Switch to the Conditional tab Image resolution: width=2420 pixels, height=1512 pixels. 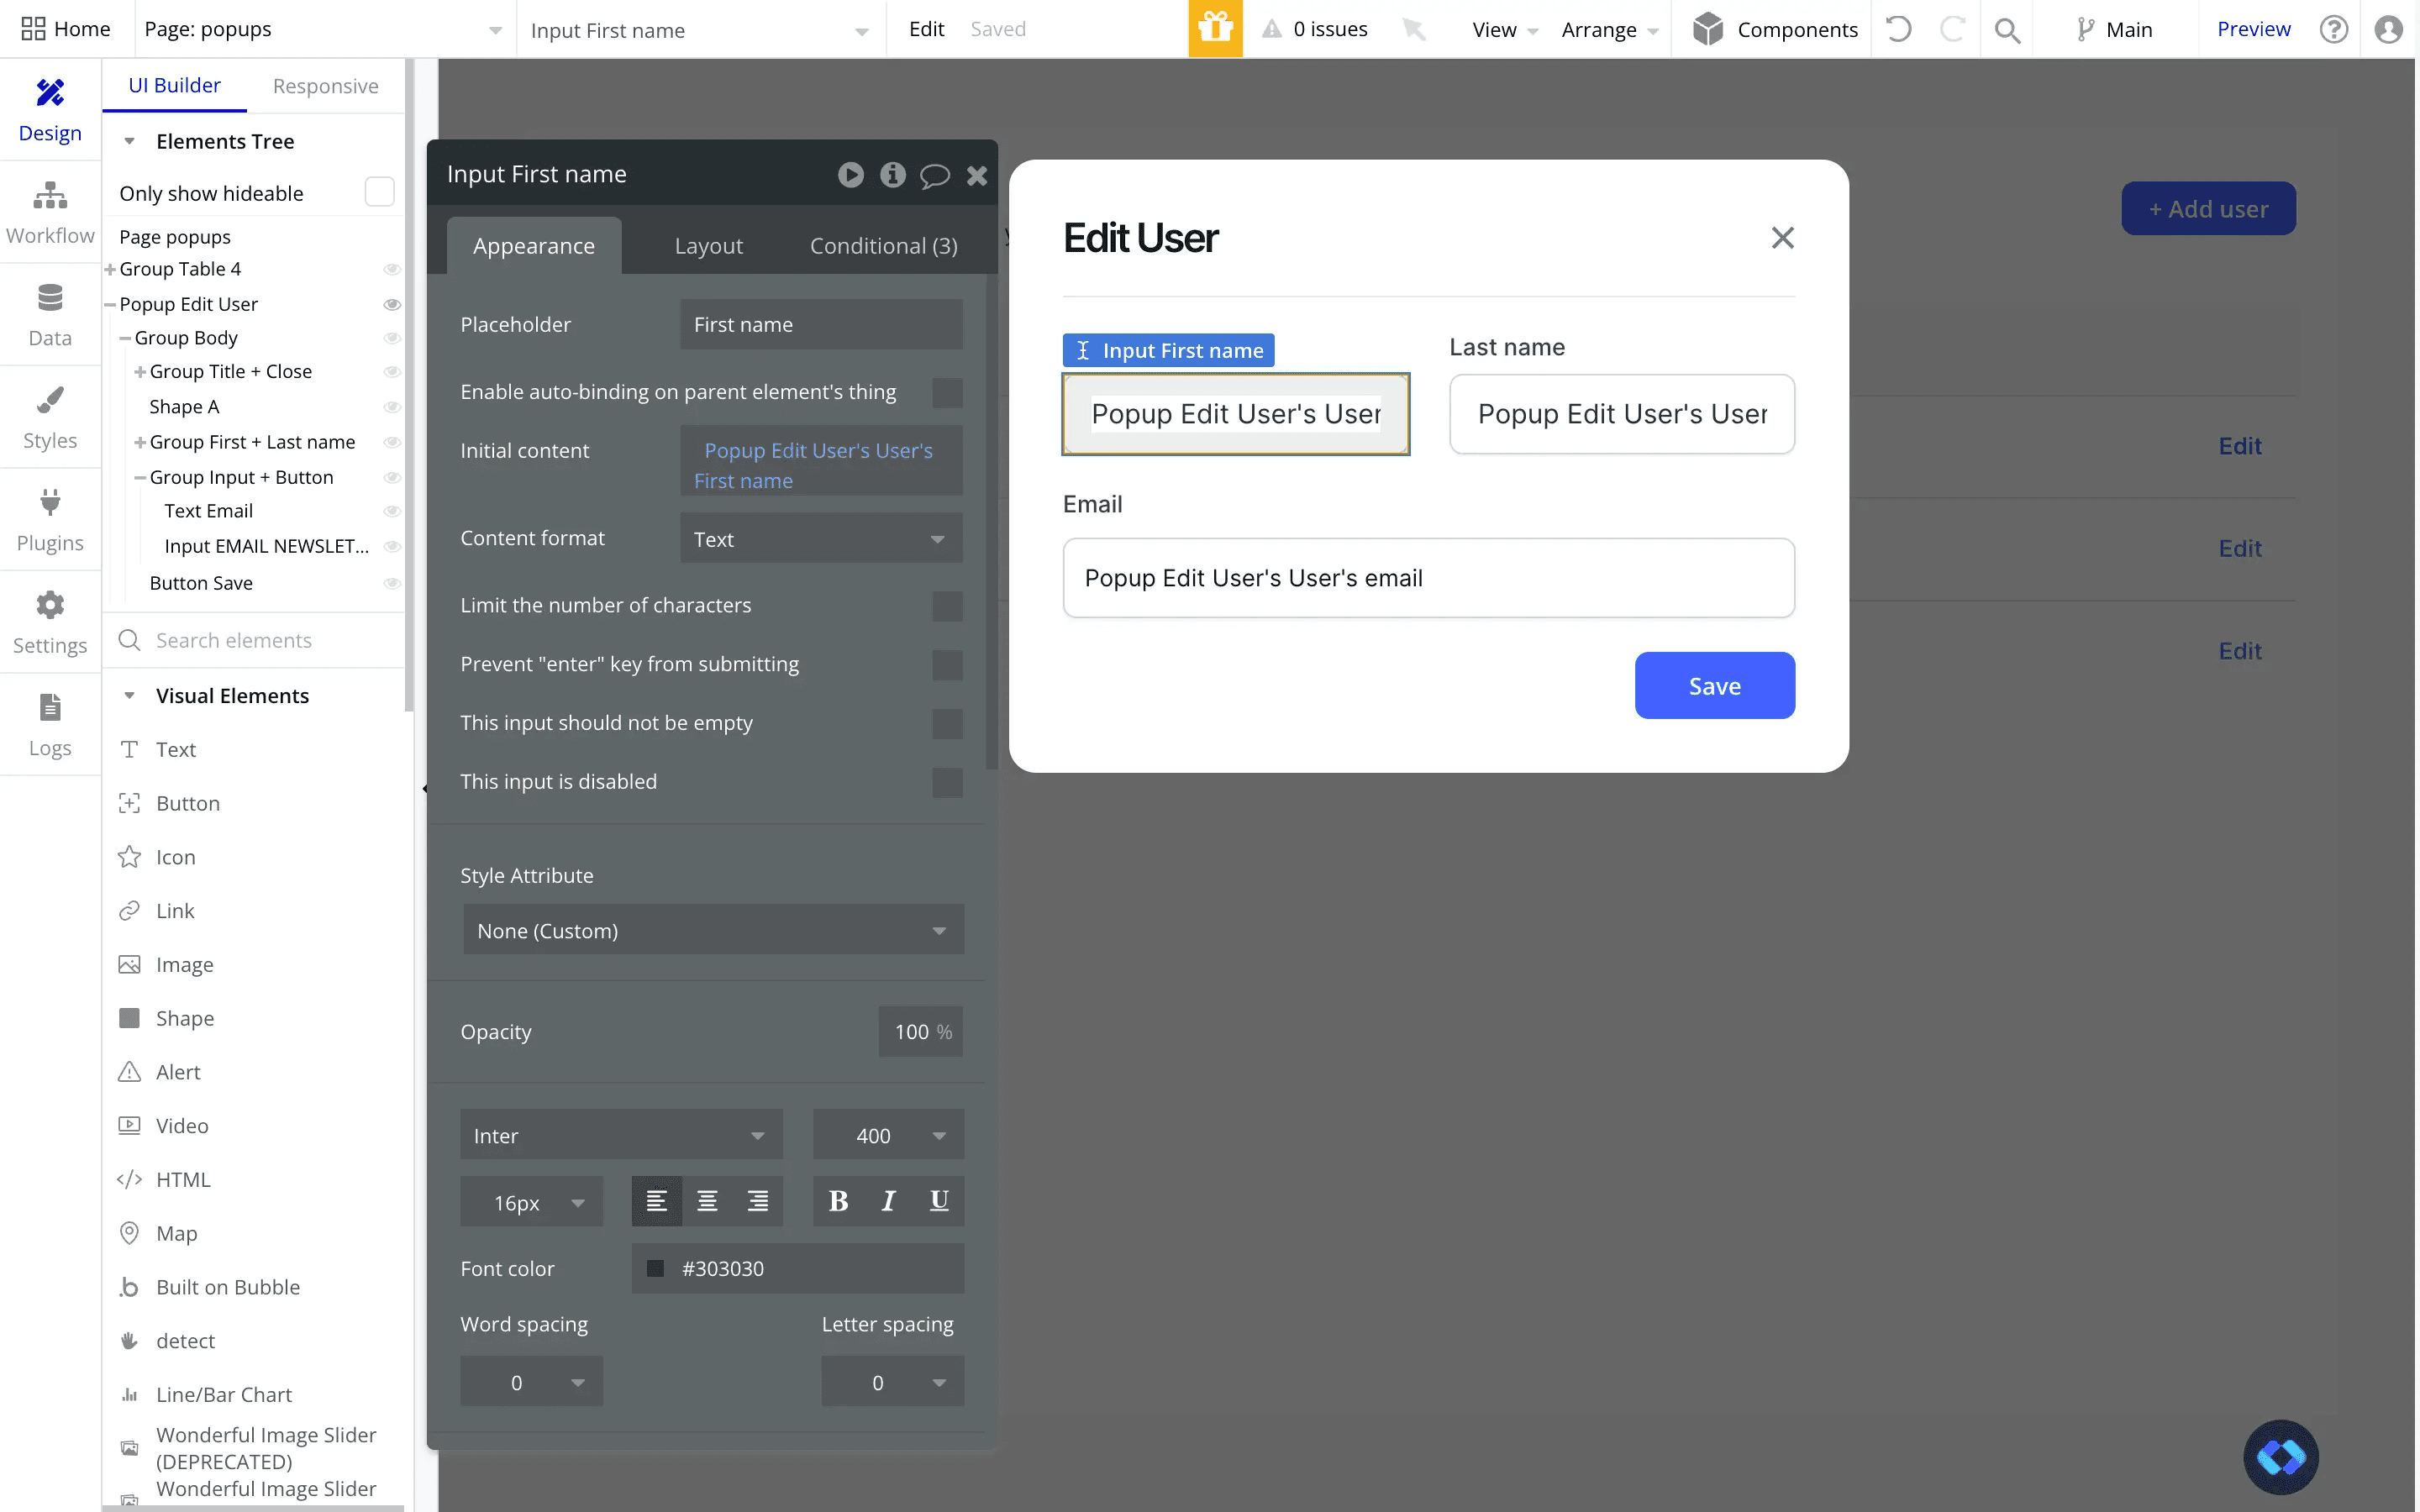881,245
